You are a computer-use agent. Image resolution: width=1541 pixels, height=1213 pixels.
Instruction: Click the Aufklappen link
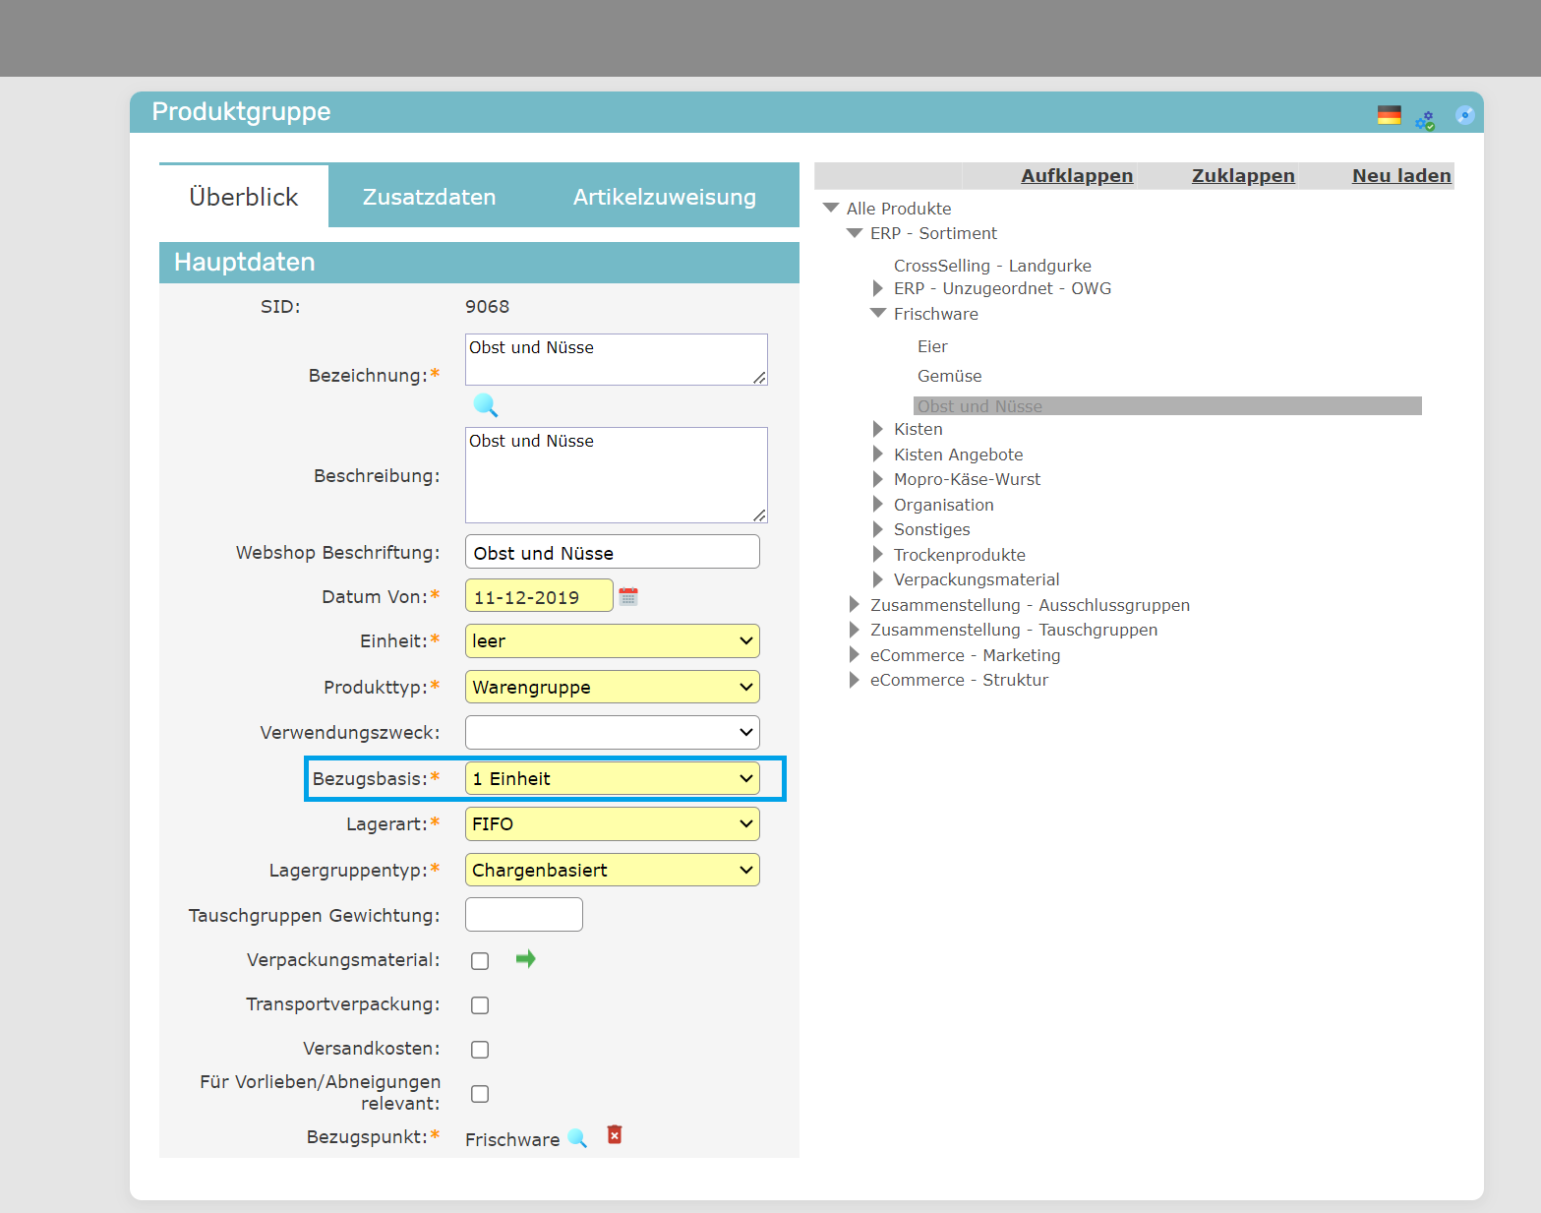pyautogui.click(x=1077, y=176)
